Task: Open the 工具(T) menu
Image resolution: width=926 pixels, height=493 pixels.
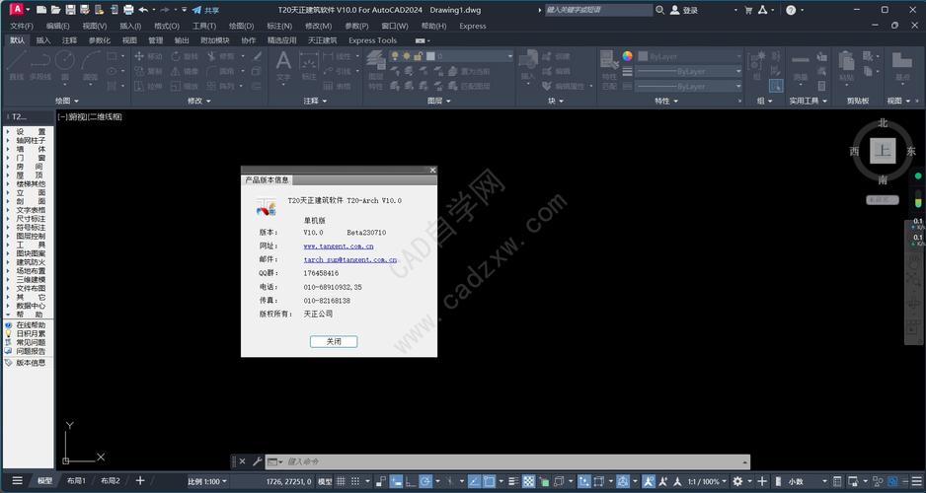Action: tap(203, 26)
